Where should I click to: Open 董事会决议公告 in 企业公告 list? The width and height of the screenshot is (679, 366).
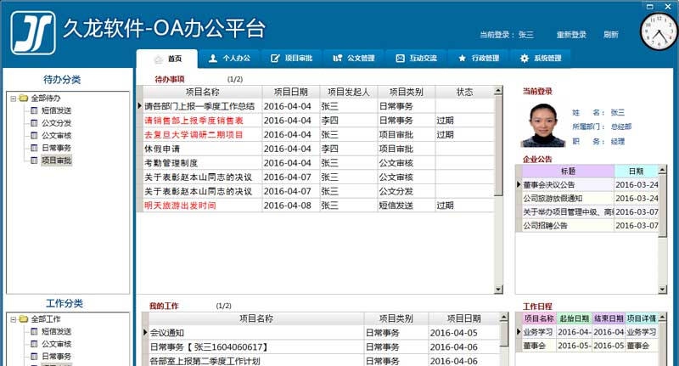click(x=549, y=184)
